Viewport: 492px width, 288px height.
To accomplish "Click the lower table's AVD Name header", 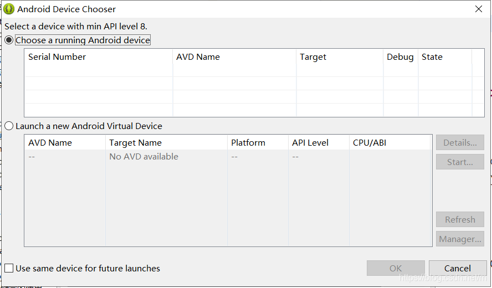I will coord(65,143).
